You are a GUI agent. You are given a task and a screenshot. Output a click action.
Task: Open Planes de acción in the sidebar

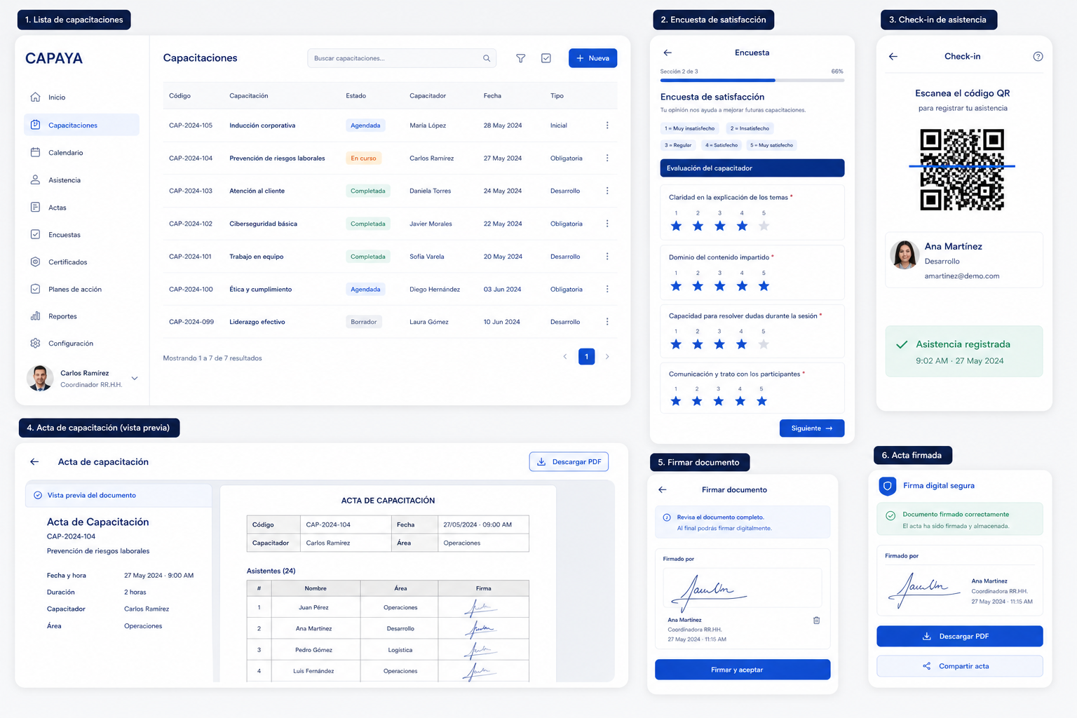click(x=81, y=290)
